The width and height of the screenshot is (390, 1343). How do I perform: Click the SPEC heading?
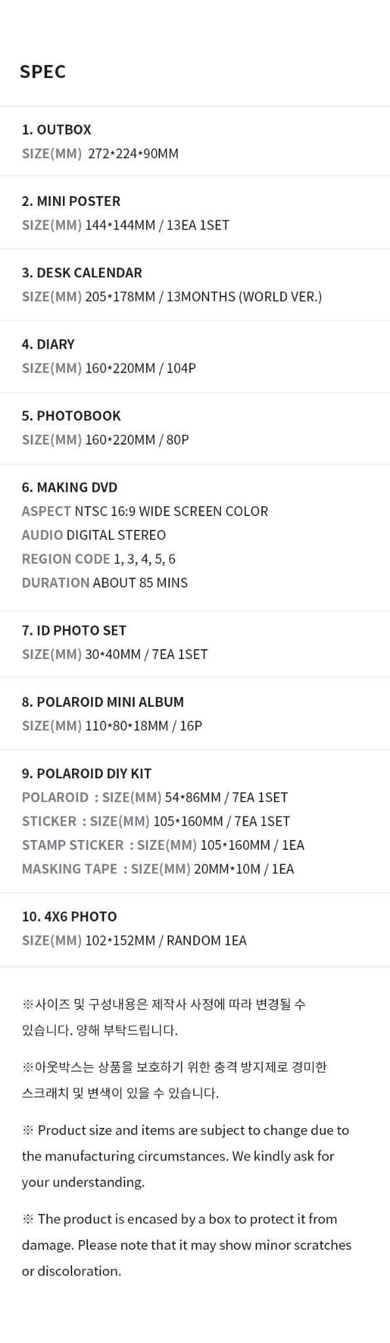coord(43,71)
